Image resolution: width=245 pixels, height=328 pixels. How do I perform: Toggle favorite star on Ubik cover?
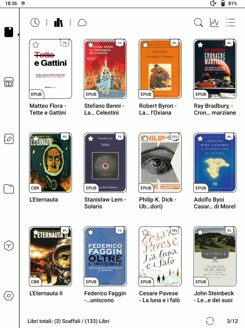click(145, 138)
